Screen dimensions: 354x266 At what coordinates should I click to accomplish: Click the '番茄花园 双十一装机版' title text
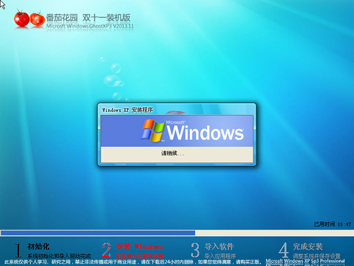88,18
